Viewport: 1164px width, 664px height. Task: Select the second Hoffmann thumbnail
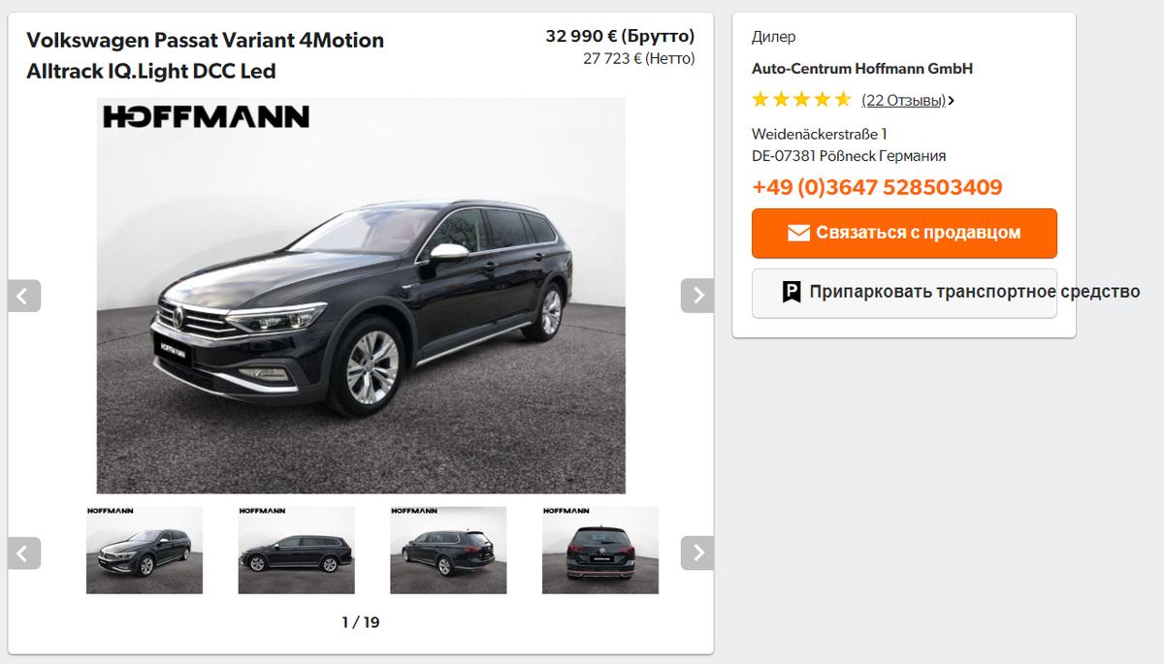[296, 549]
